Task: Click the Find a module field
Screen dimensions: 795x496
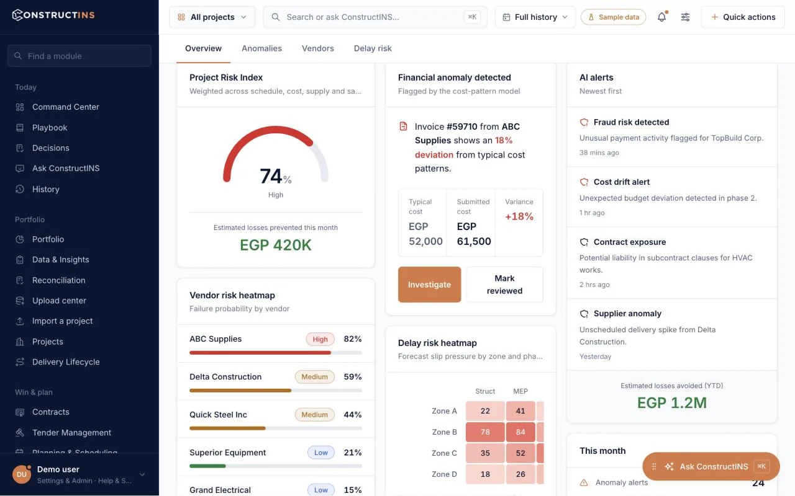Action: (79, 56)
